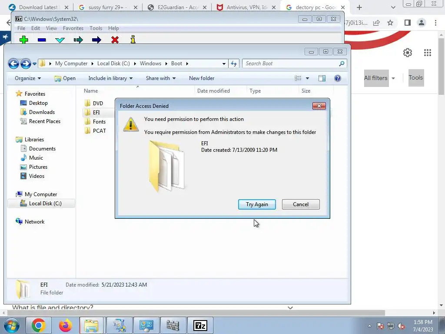The width and height of the screenshot is (445, 334).
Task: Click the Search Boot input field
Action: click(290, 63)
